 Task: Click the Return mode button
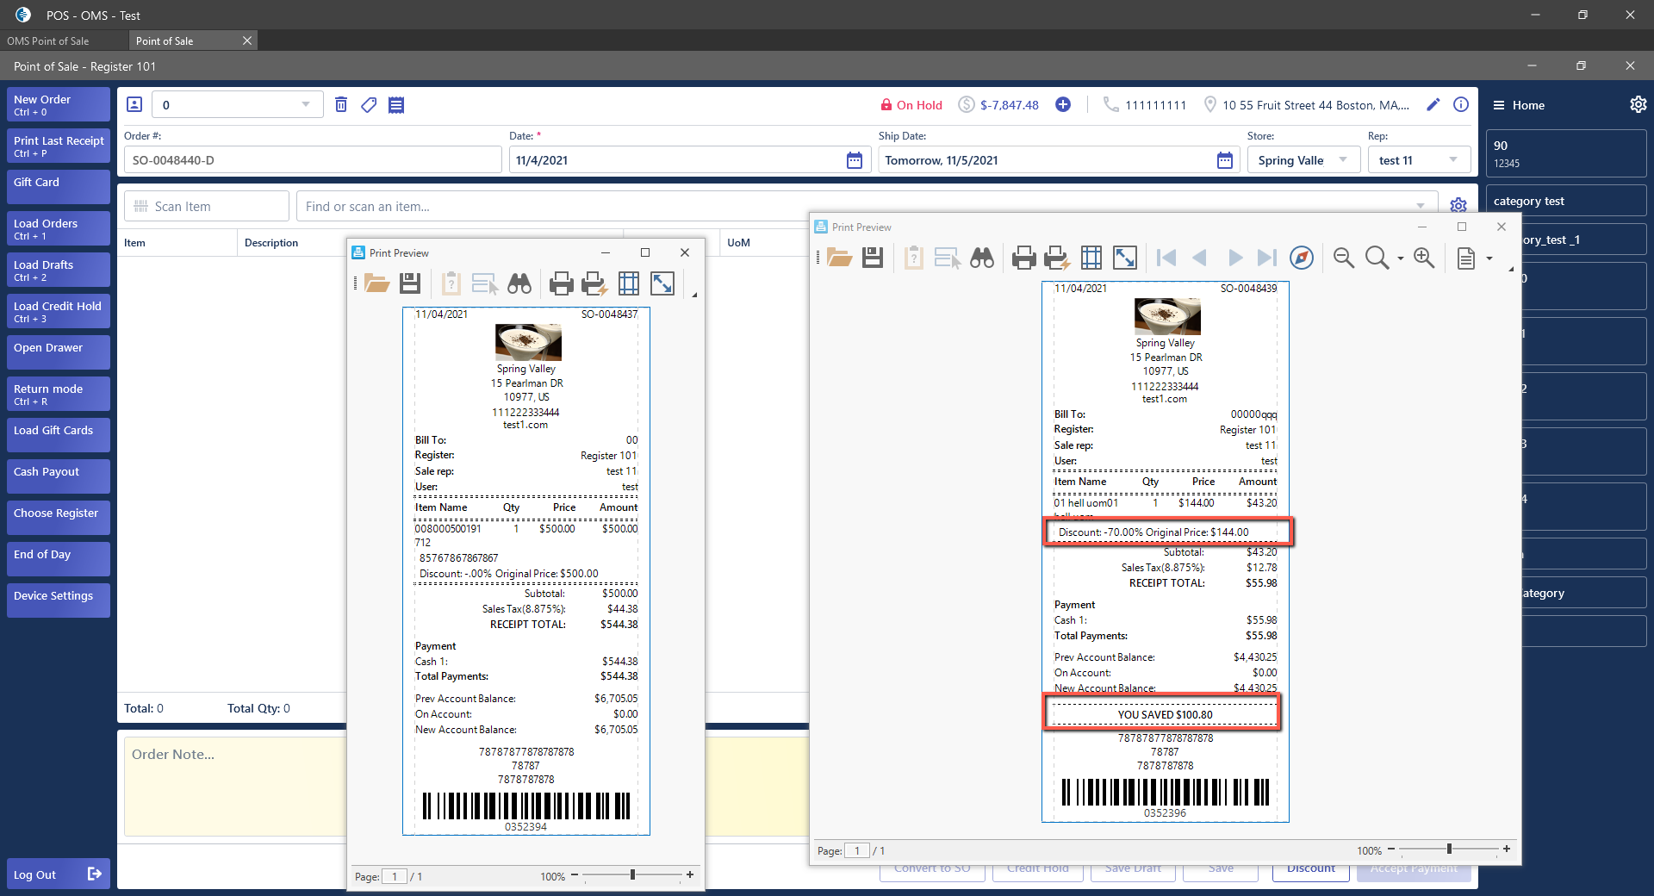(x=59, y=394)
